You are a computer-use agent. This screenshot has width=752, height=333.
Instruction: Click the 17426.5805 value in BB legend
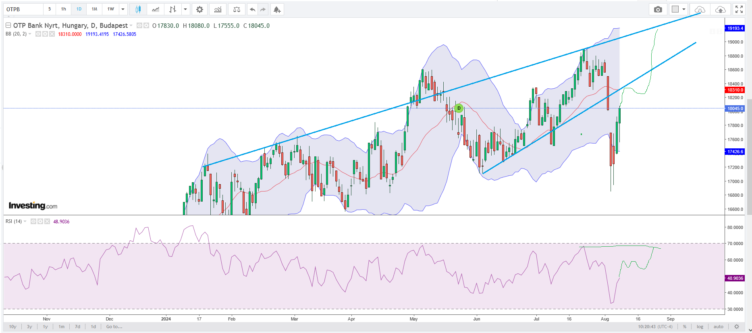(x=125, y=34)
